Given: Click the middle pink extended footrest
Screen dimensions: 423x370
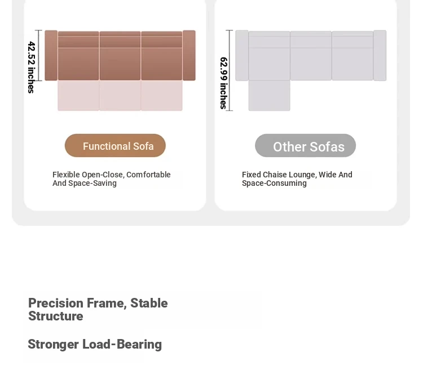Looking at the screenshot, I should [120, 96].
